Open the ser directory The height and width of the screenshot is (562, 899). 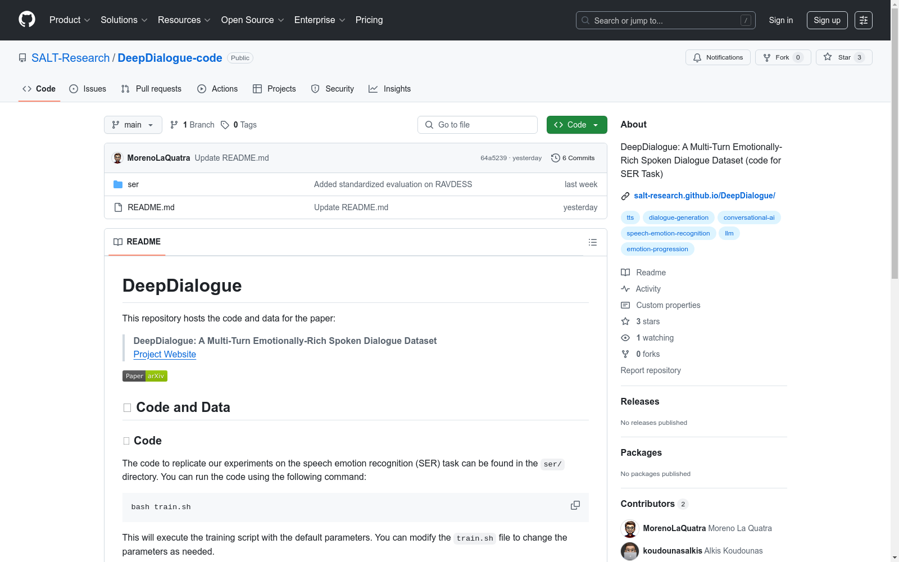click(x=133, y=184)
